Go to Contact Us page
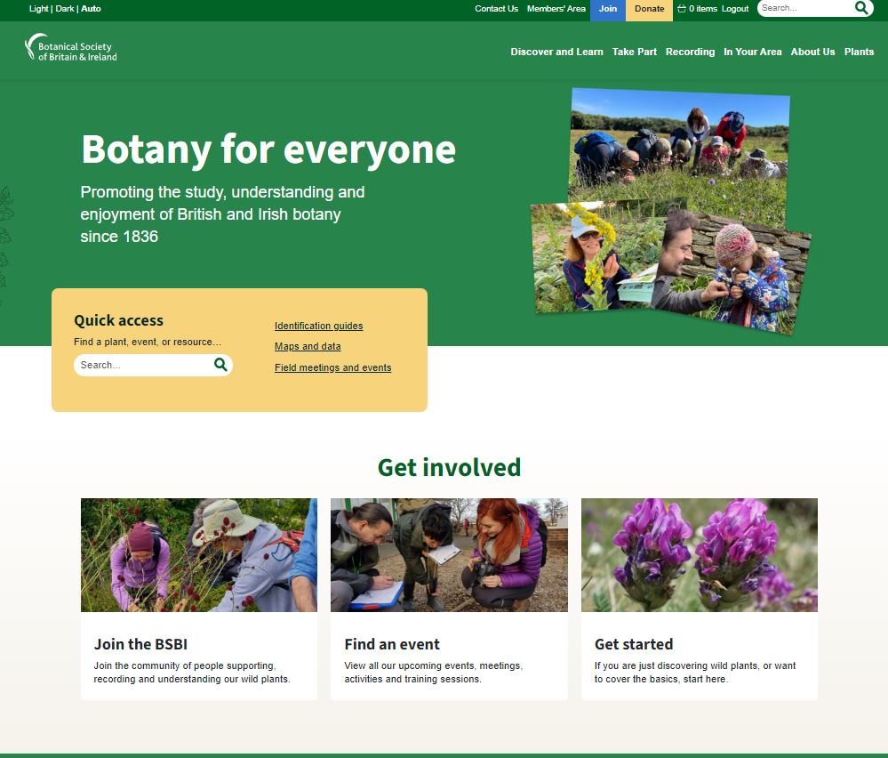 pyautogui.click(x=496, y=9)
